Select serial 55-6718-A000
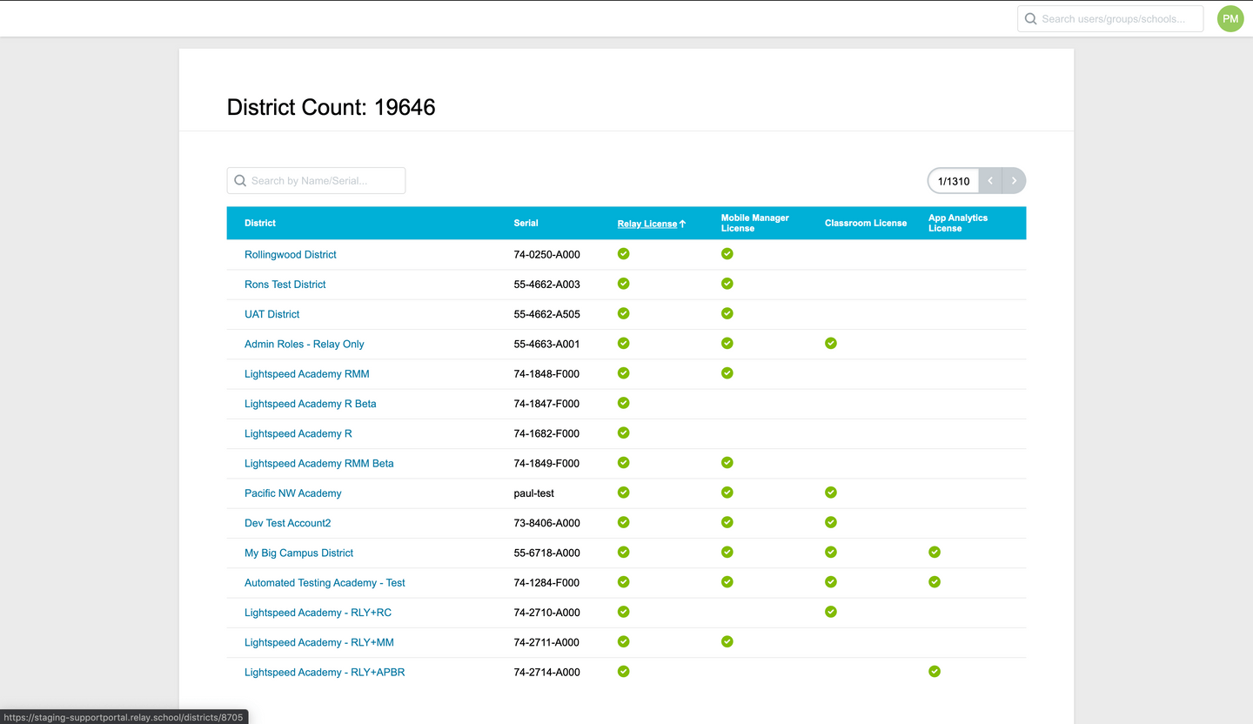The height and width of the screenshot is (724, 1253). point(546,553)
